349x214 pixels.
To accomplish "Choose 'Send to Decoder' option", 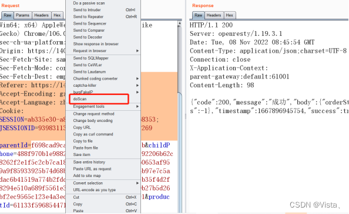I will tap(103, 37).
